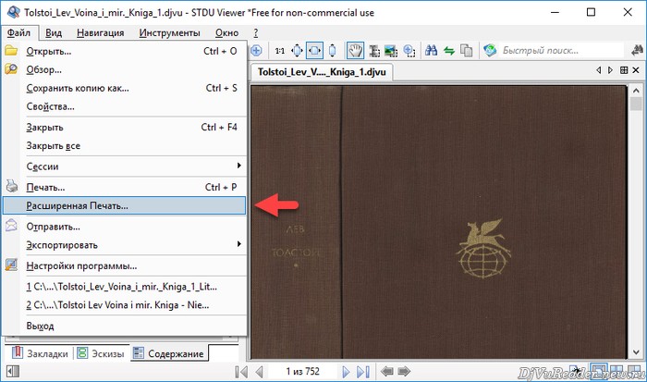Image resolution: width=647 pixels, height=382 pixels.
Task: Choose Закрыть все menu entry
Action: pyautogui.click(x=124, y=146)
